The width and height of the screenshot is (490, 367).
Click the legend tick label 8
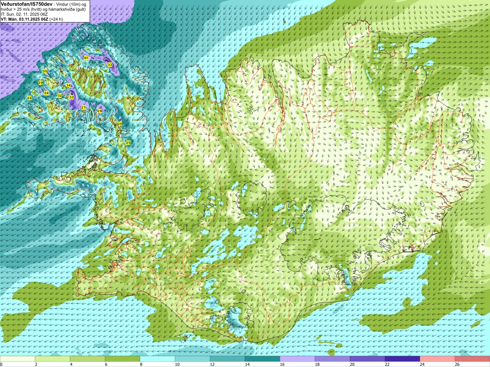[141, 364]
